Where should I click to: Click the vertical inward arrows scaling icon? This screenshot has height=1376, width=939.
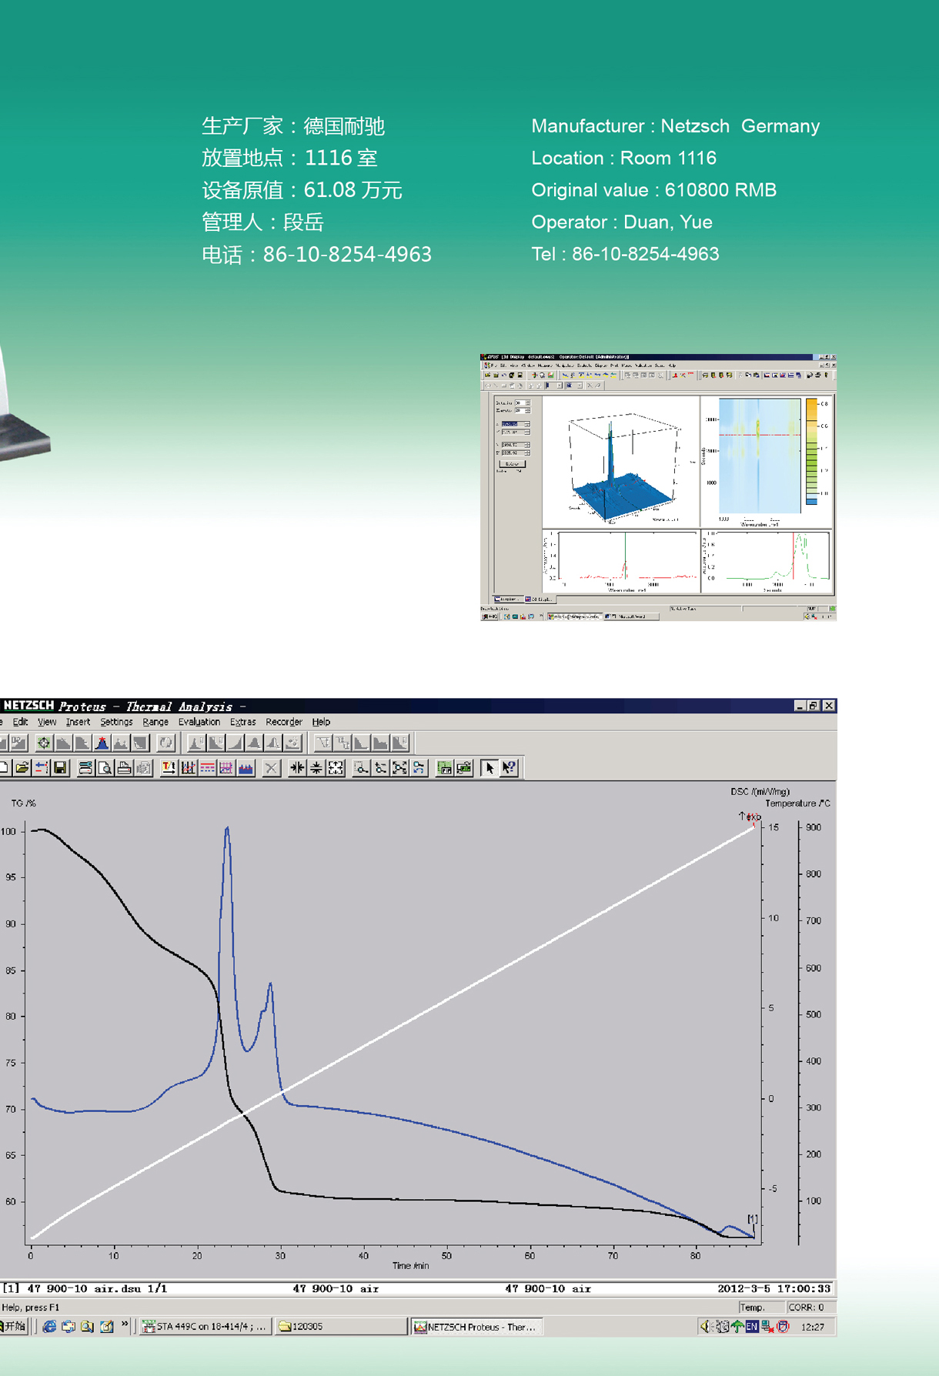[x=316, y=767]
